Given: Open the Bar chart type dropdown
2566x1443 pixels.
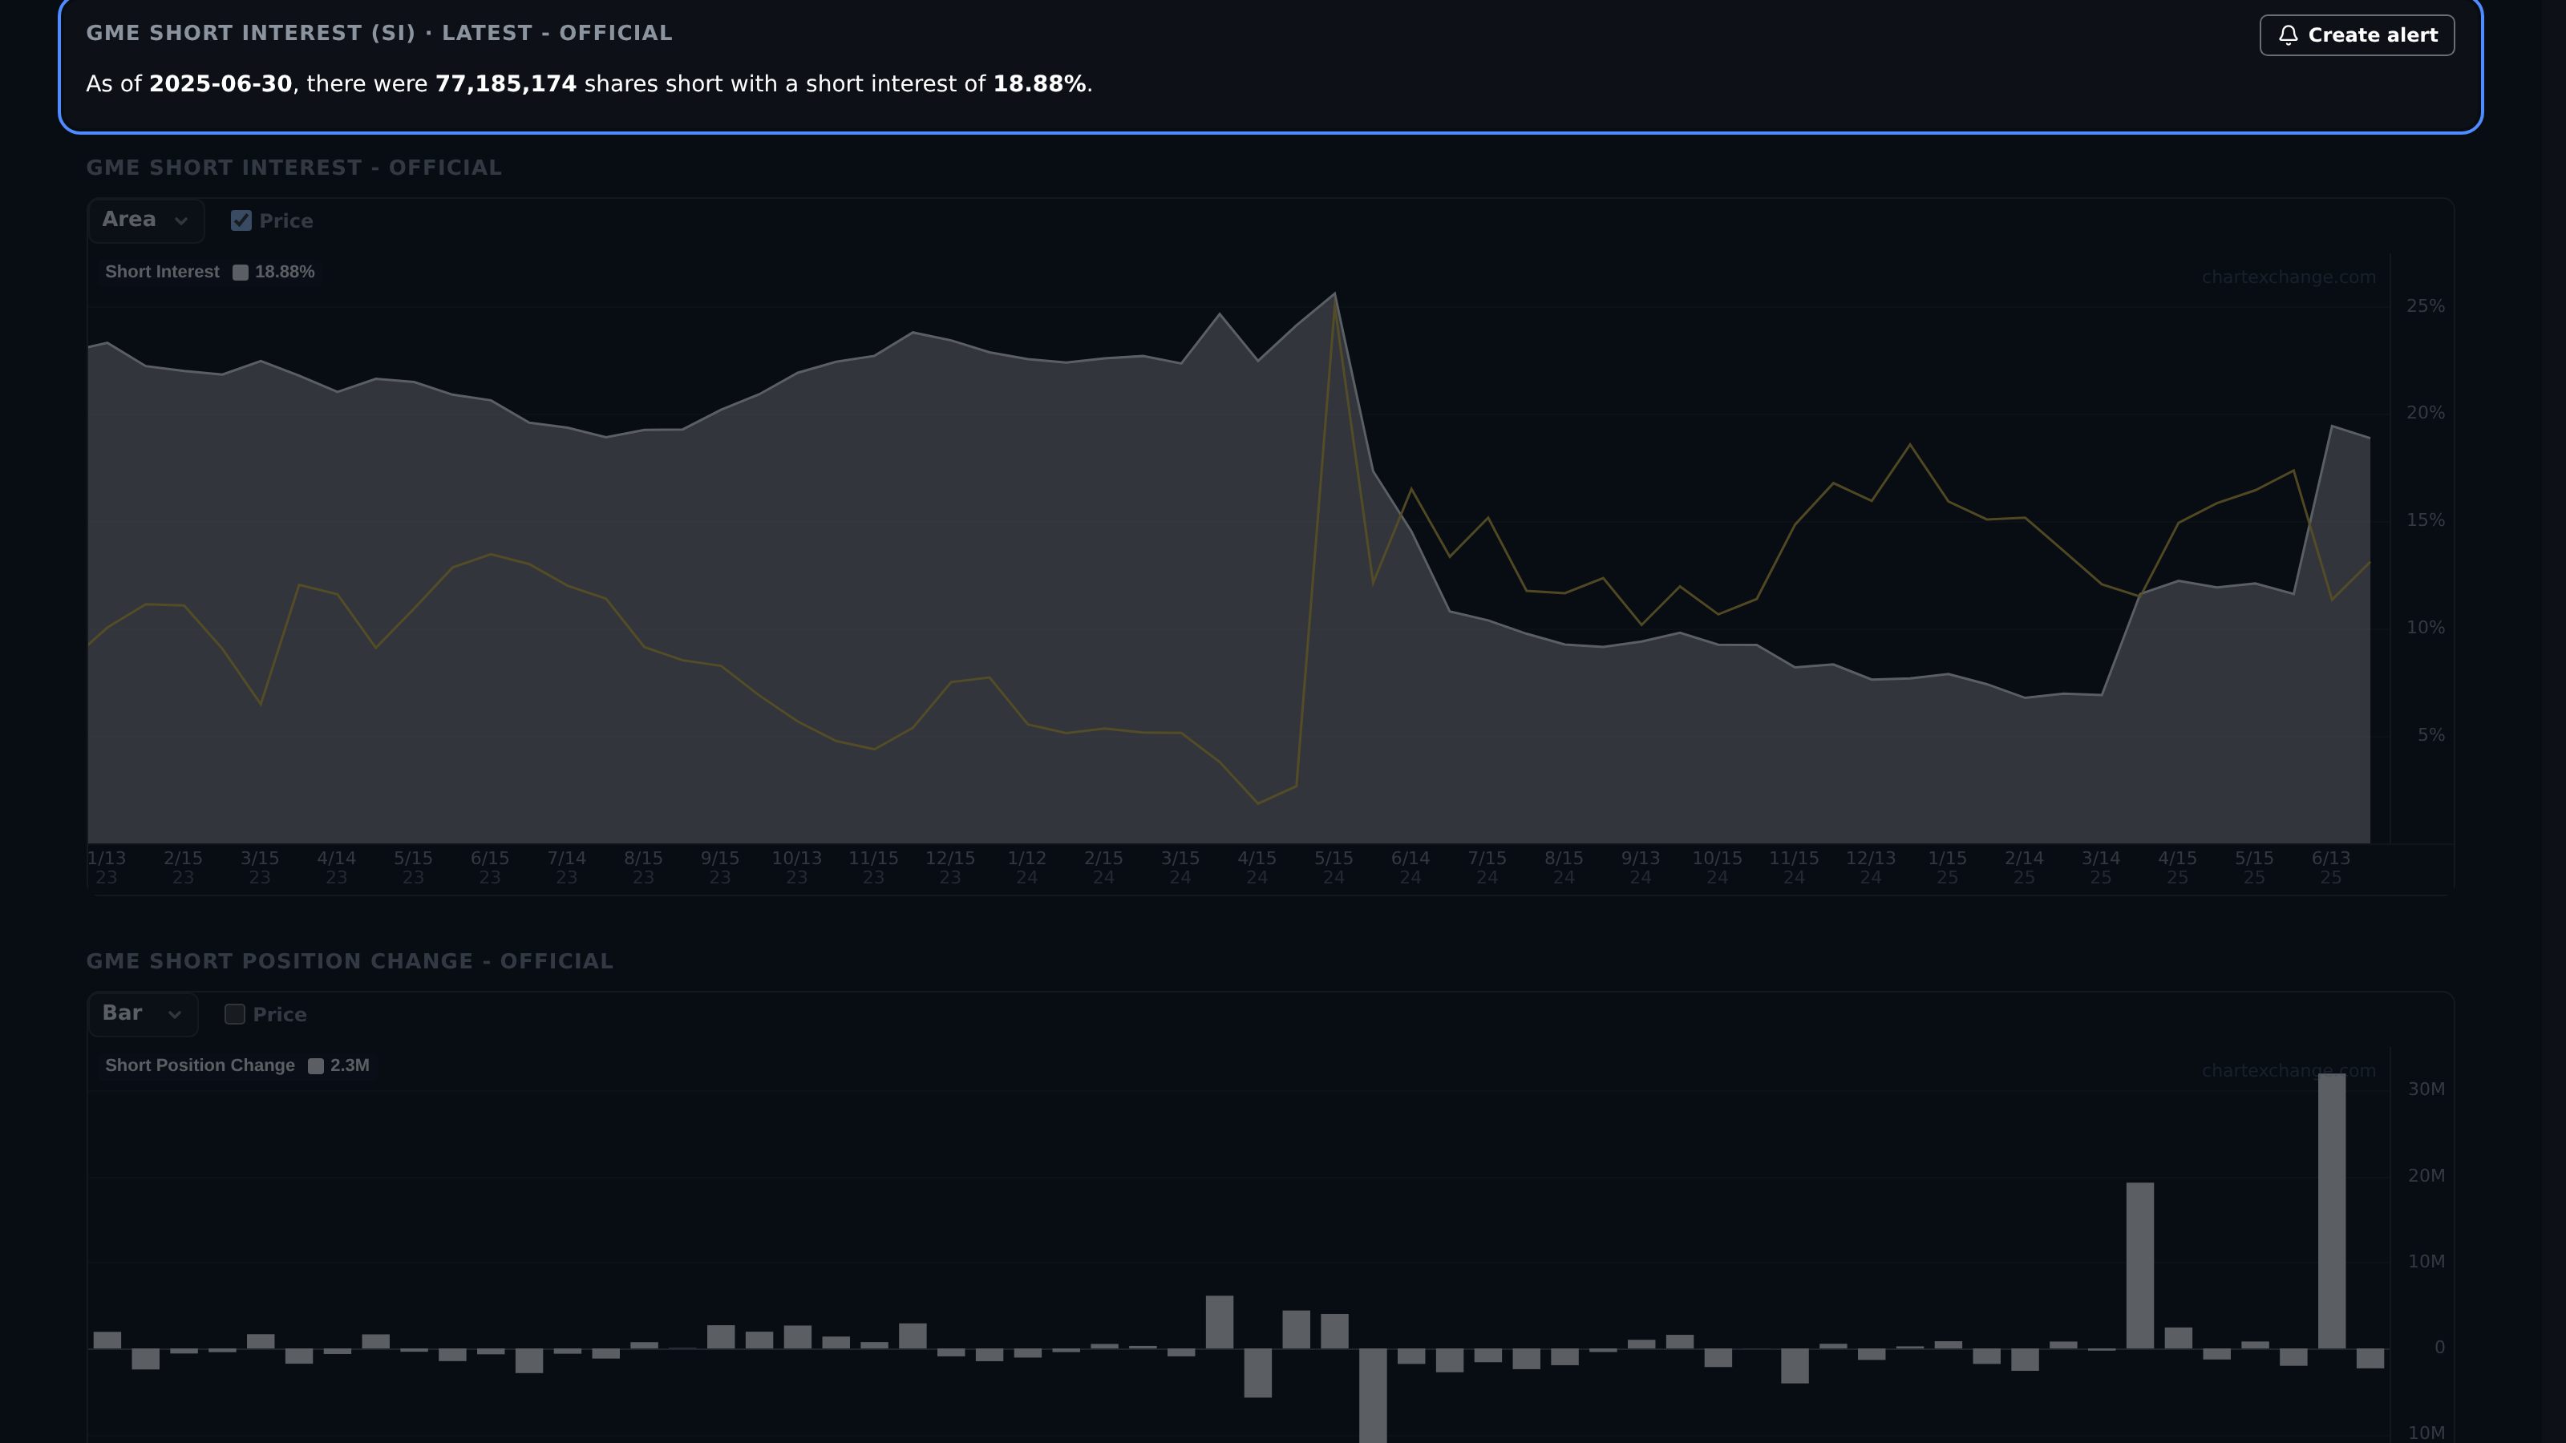Looking at the screenshot, I should point(144,1014).
